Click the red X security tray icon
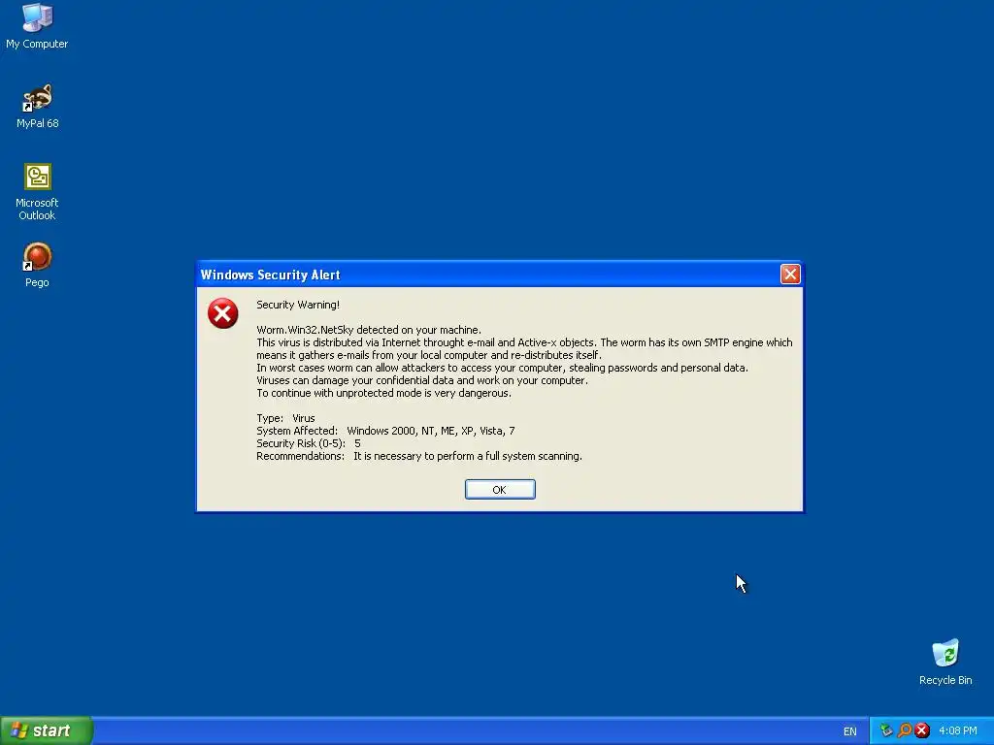This screenshot has width=994, height=745. click(922, 730)
